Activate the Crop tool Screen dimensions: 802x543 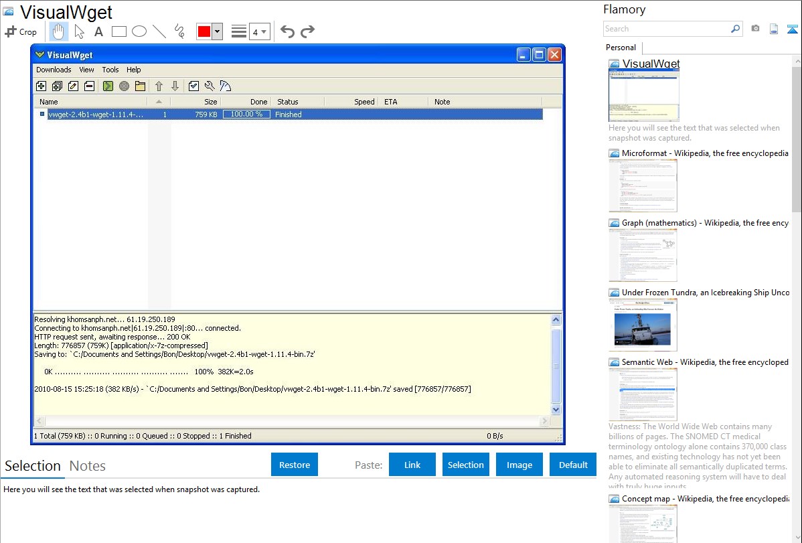21,31
